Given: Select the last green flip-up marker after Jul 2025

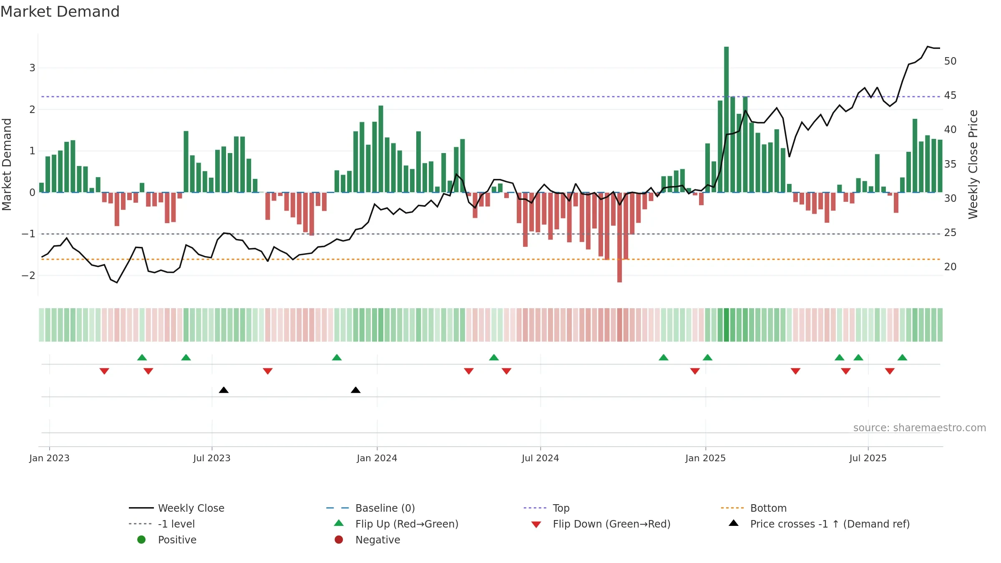Looking at the screenshot, I should pos(903,357).
